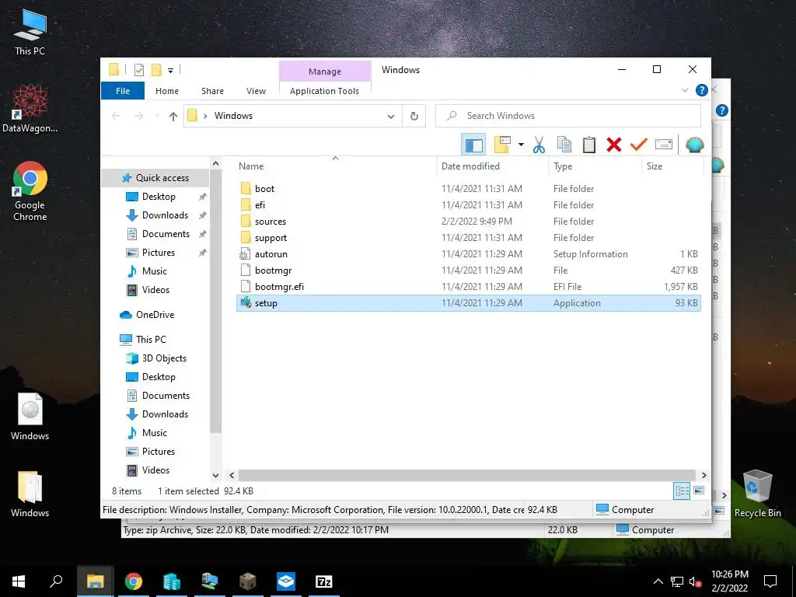This screenshot has width=796, height=597.
Task: Click the Windows Start button
Action: (x=19, y=581)
